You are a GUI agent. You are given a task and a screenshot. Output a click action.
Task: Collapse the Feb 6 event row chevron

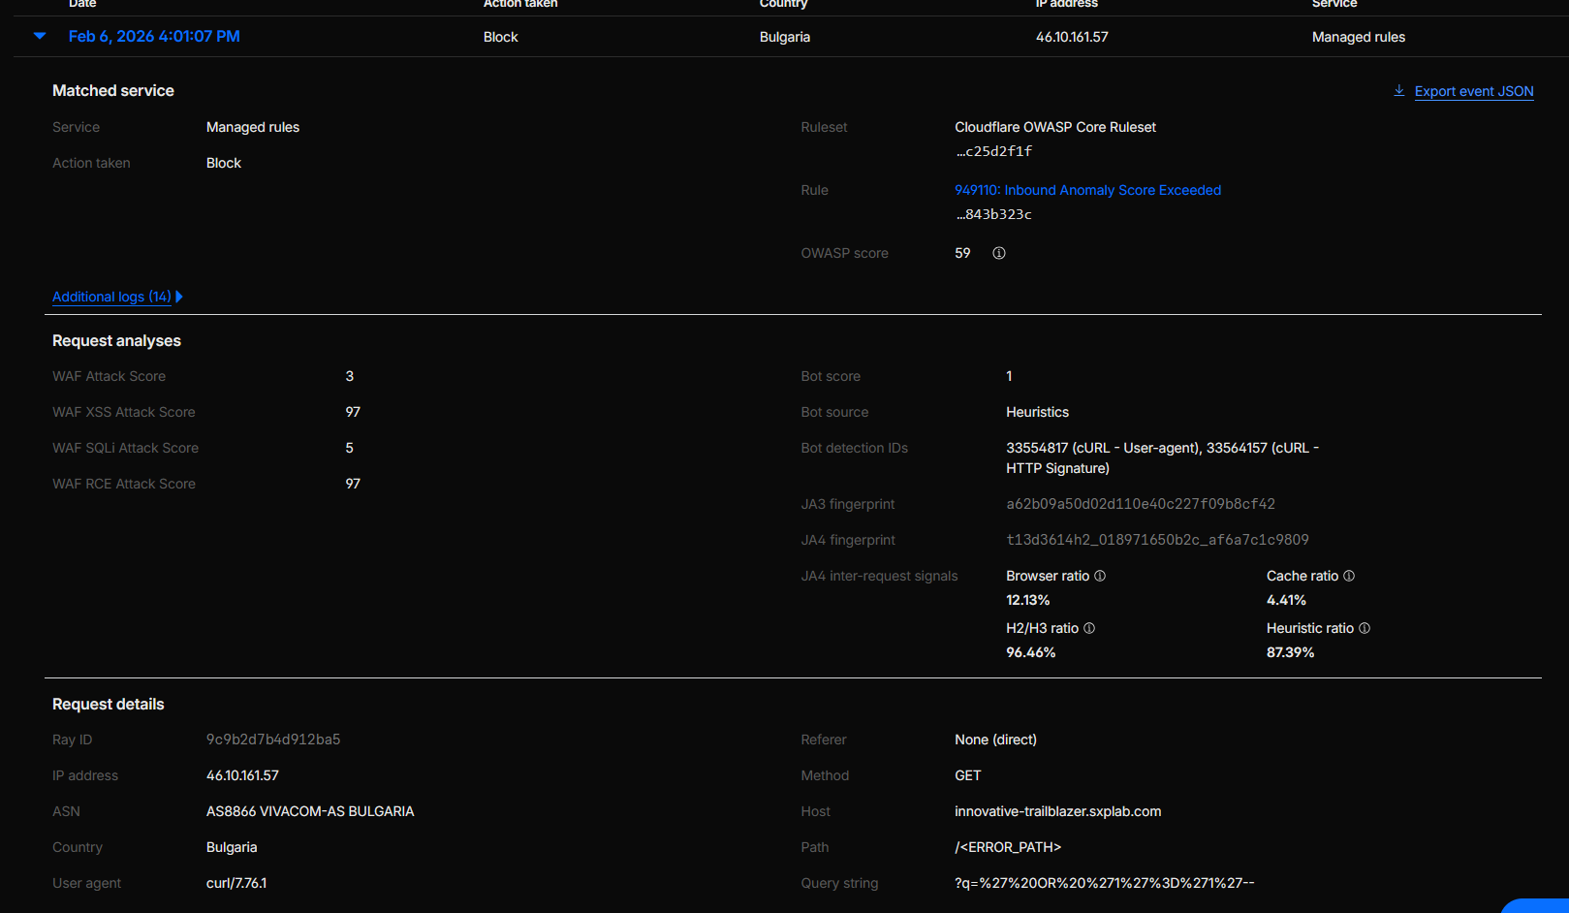39,36
